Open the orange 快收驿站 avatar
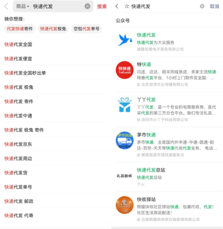Viewport: 223px width, 229px height. pyautogui.click(x=124, y=205)
